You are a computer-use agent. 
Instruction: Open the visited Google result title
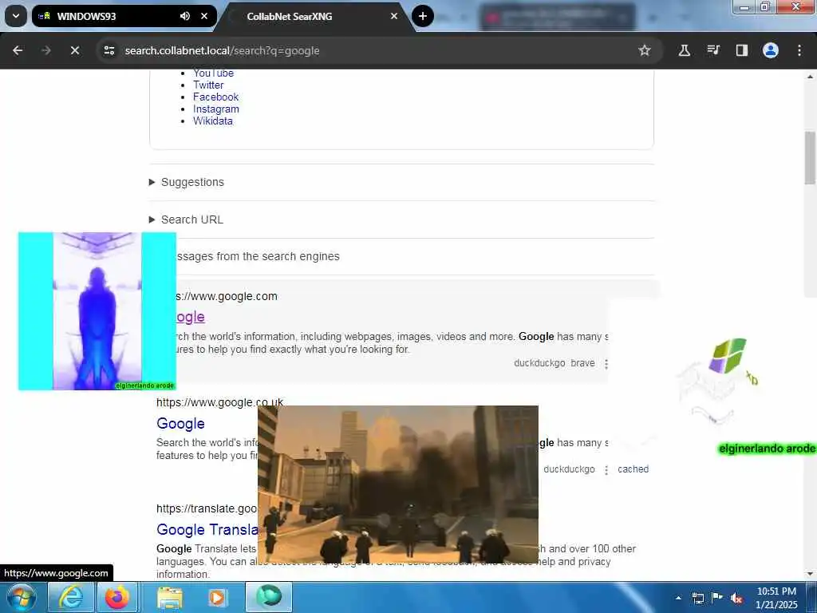click(x=190, y=317)
